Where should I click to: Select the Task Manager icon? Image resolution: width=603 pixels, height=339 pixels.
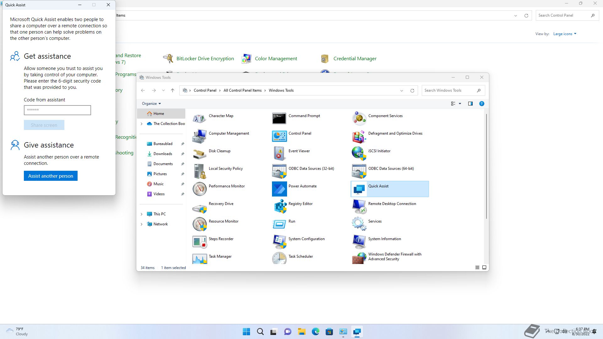pos(199,258)
